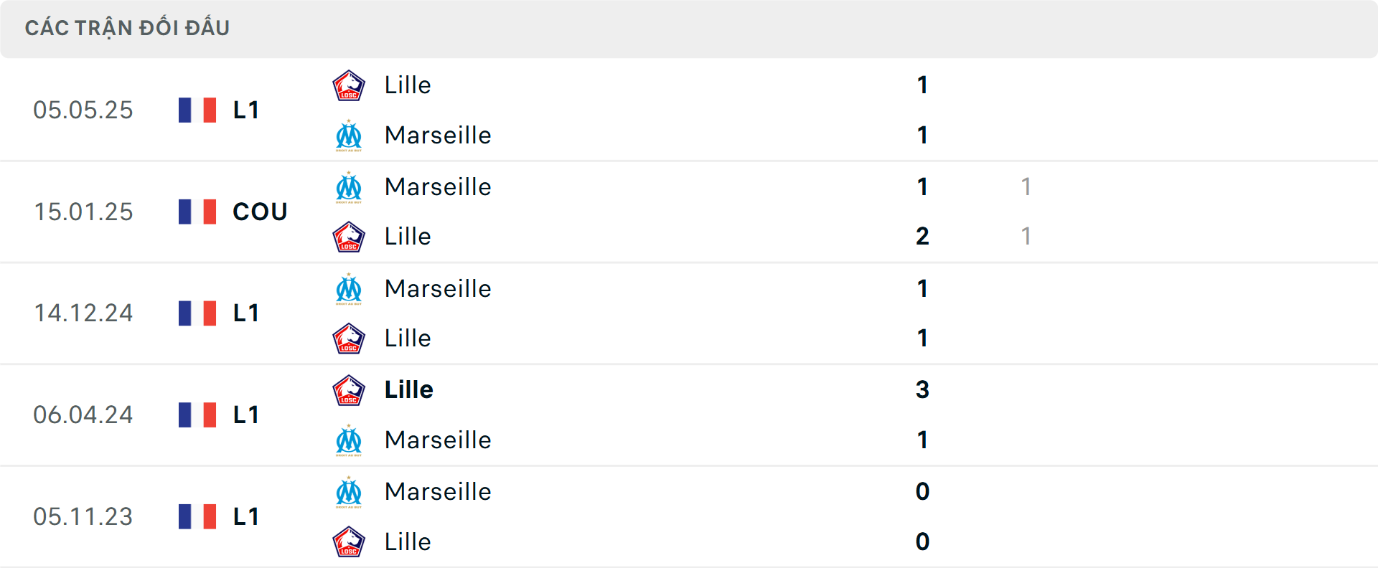Click the Marseille team name in the 15.01.25 match

click(438, 187)
